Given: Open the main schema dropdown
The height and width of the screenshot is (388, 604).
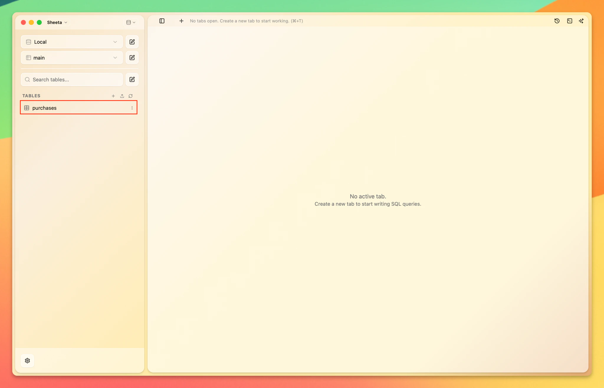Looking at the screenshot, I should (72, 57).
